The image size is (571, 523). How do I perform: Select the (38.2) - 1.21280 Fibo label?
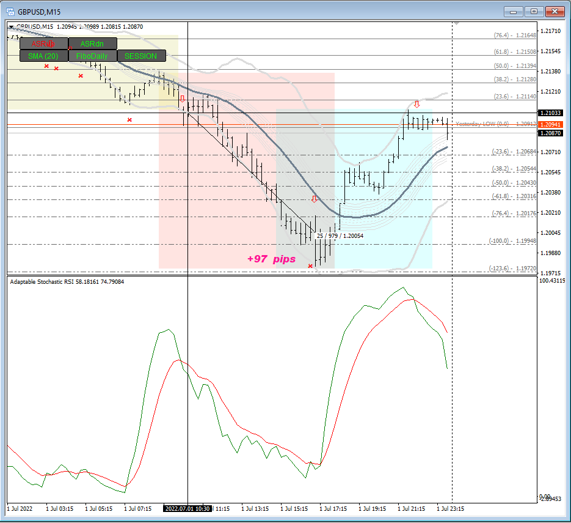pyautogui.click(x=515, y=79)
